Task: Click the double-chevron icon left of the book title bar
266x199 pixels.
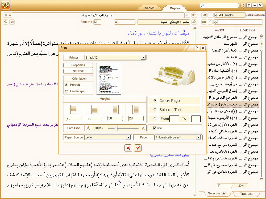Action: [x=6, y=15]
